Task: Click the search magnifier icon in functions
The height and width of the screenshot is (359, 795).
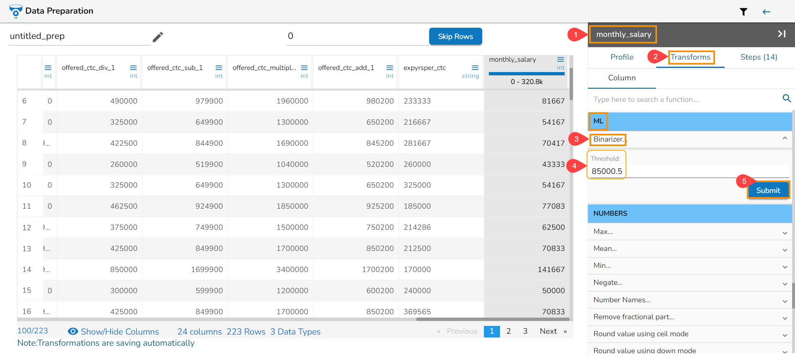Action: 786,99
